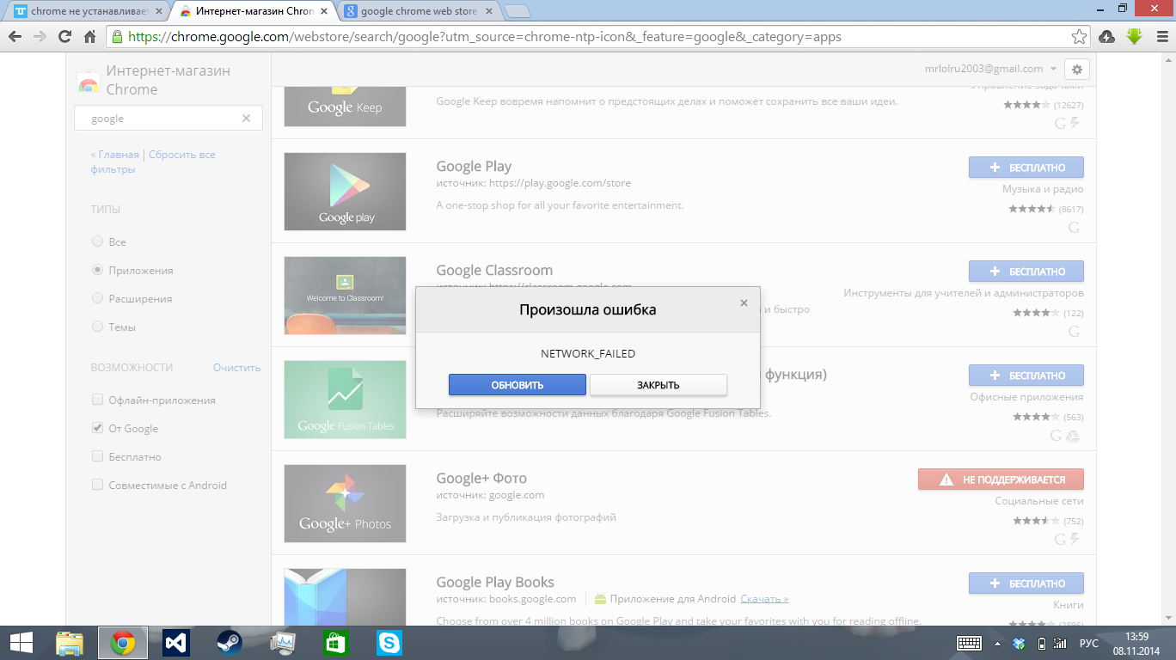
Task: Switch to "google chrome web store" tab
Action: click(418, 11)
